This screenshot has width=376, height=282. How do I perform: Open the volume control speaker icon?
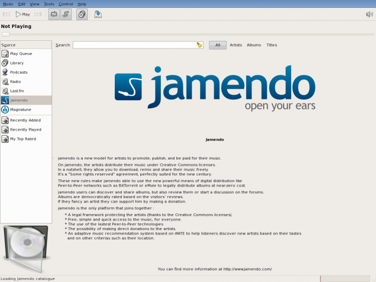[x=369, y=14]
